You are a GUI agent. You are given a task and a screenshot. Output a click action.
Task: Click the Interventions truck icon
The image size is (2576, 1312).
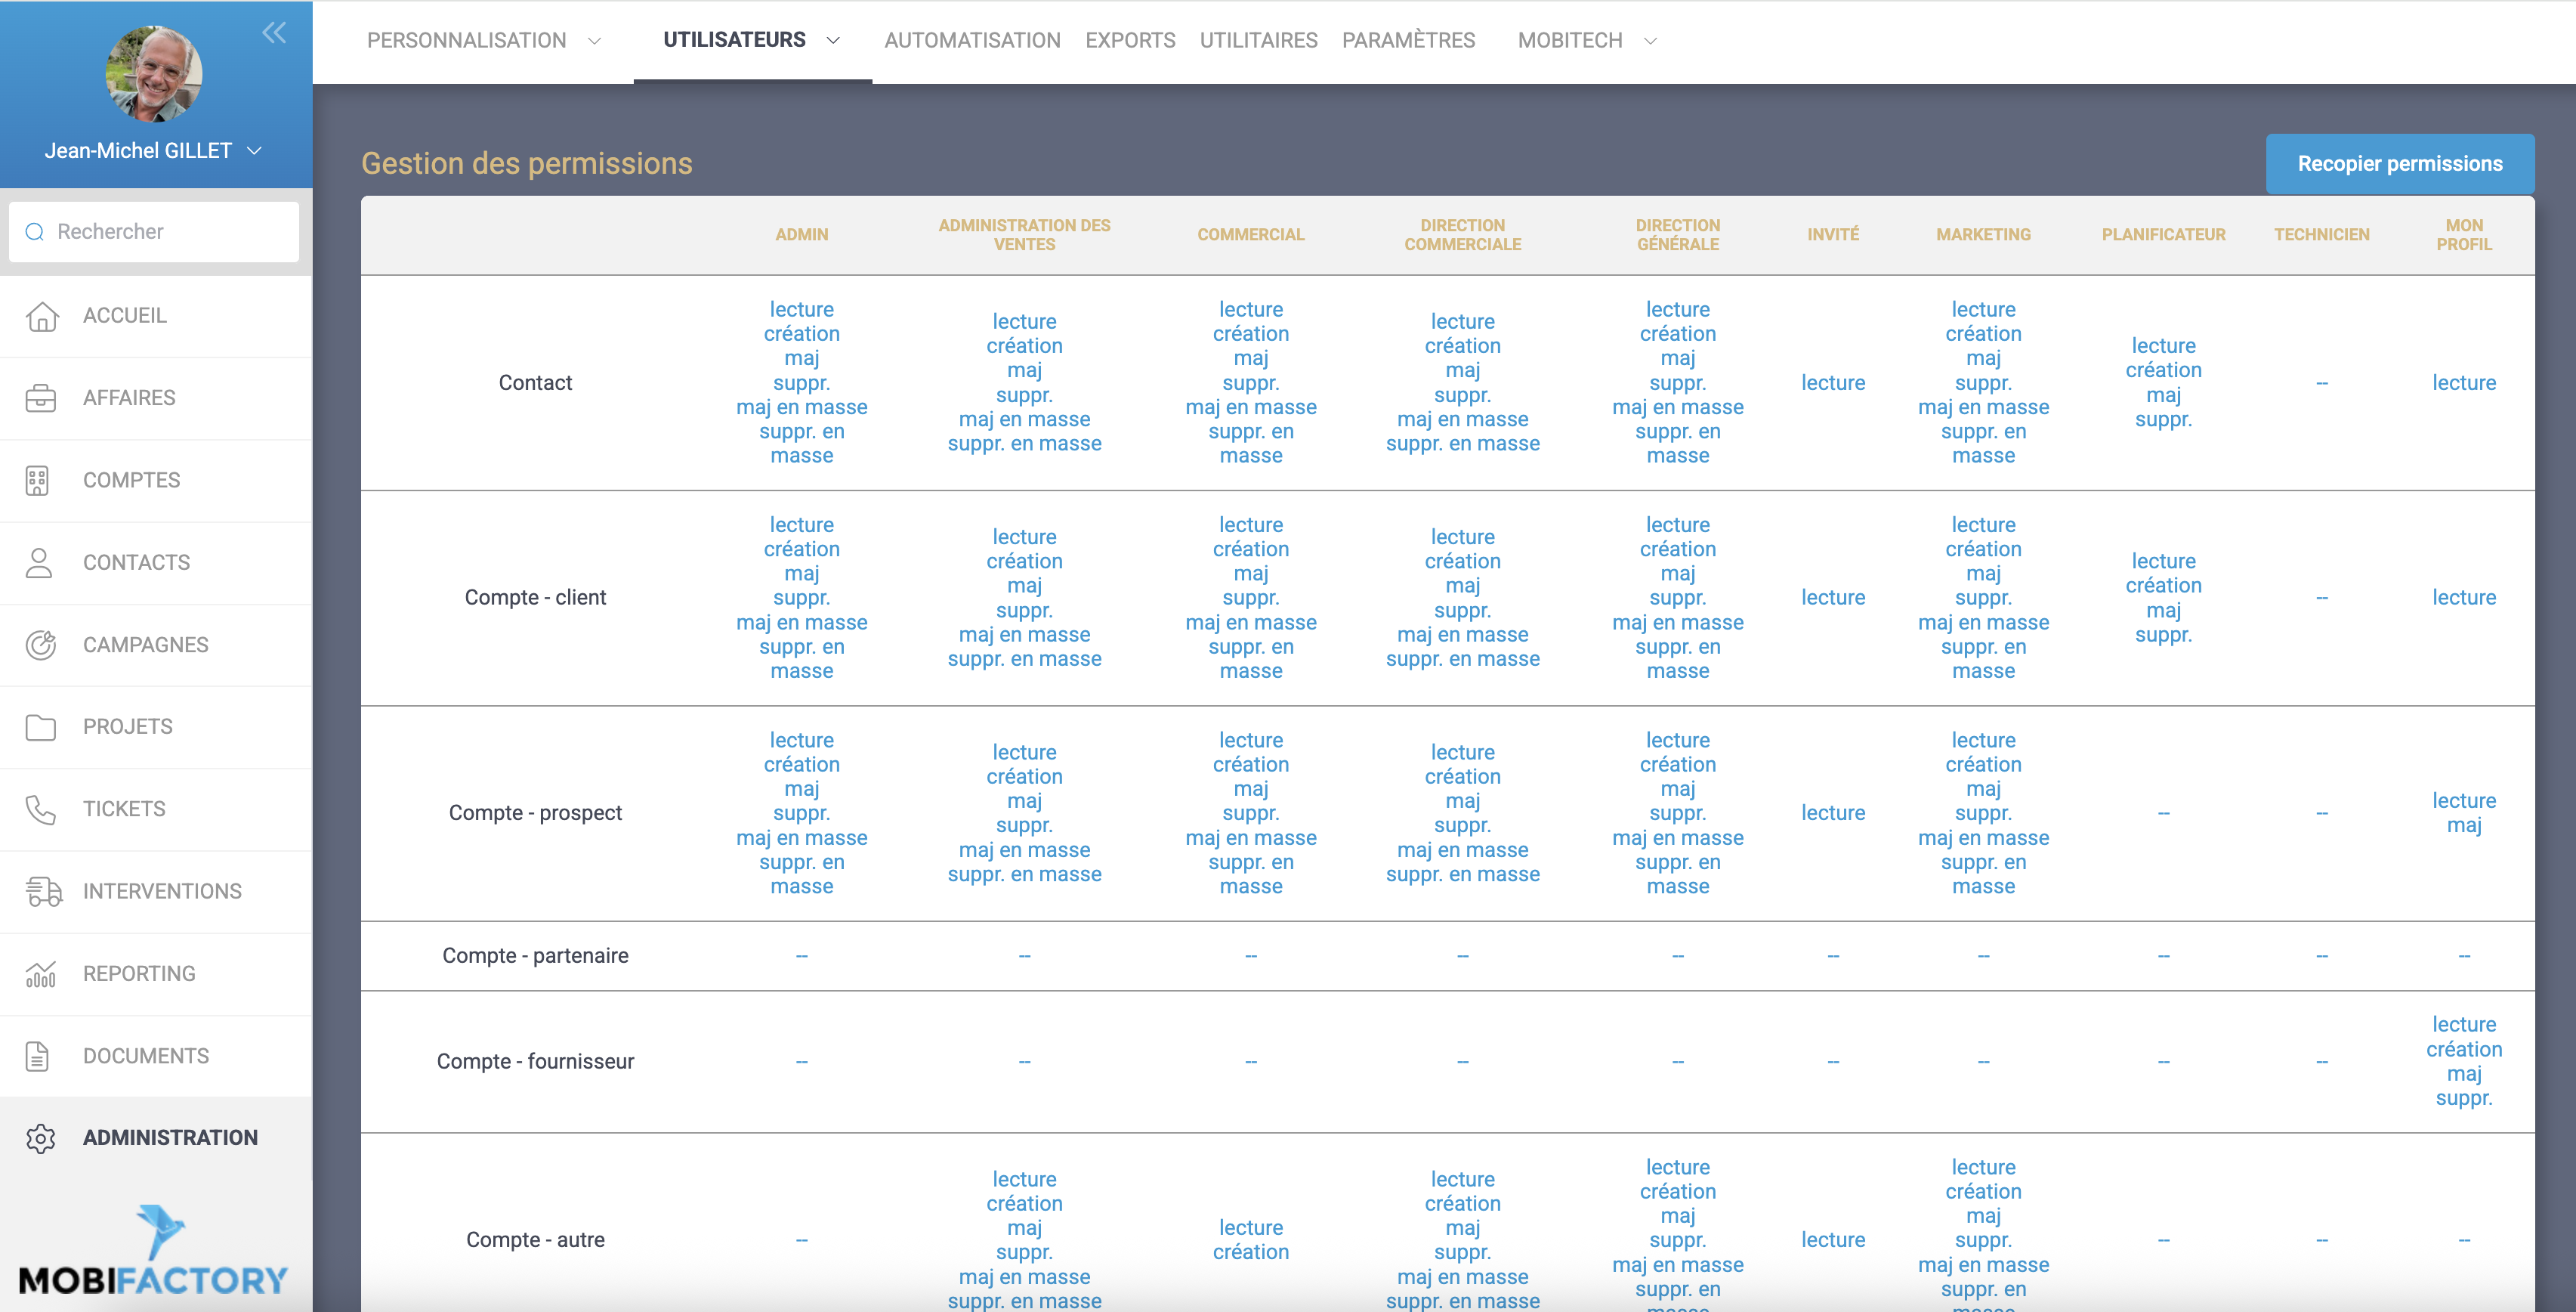[x=43, y=891]
